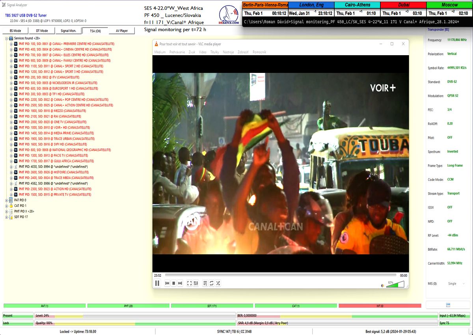Click the VLC stop button
The width and height of the screenshot is (473, 335).
[173, 283]
